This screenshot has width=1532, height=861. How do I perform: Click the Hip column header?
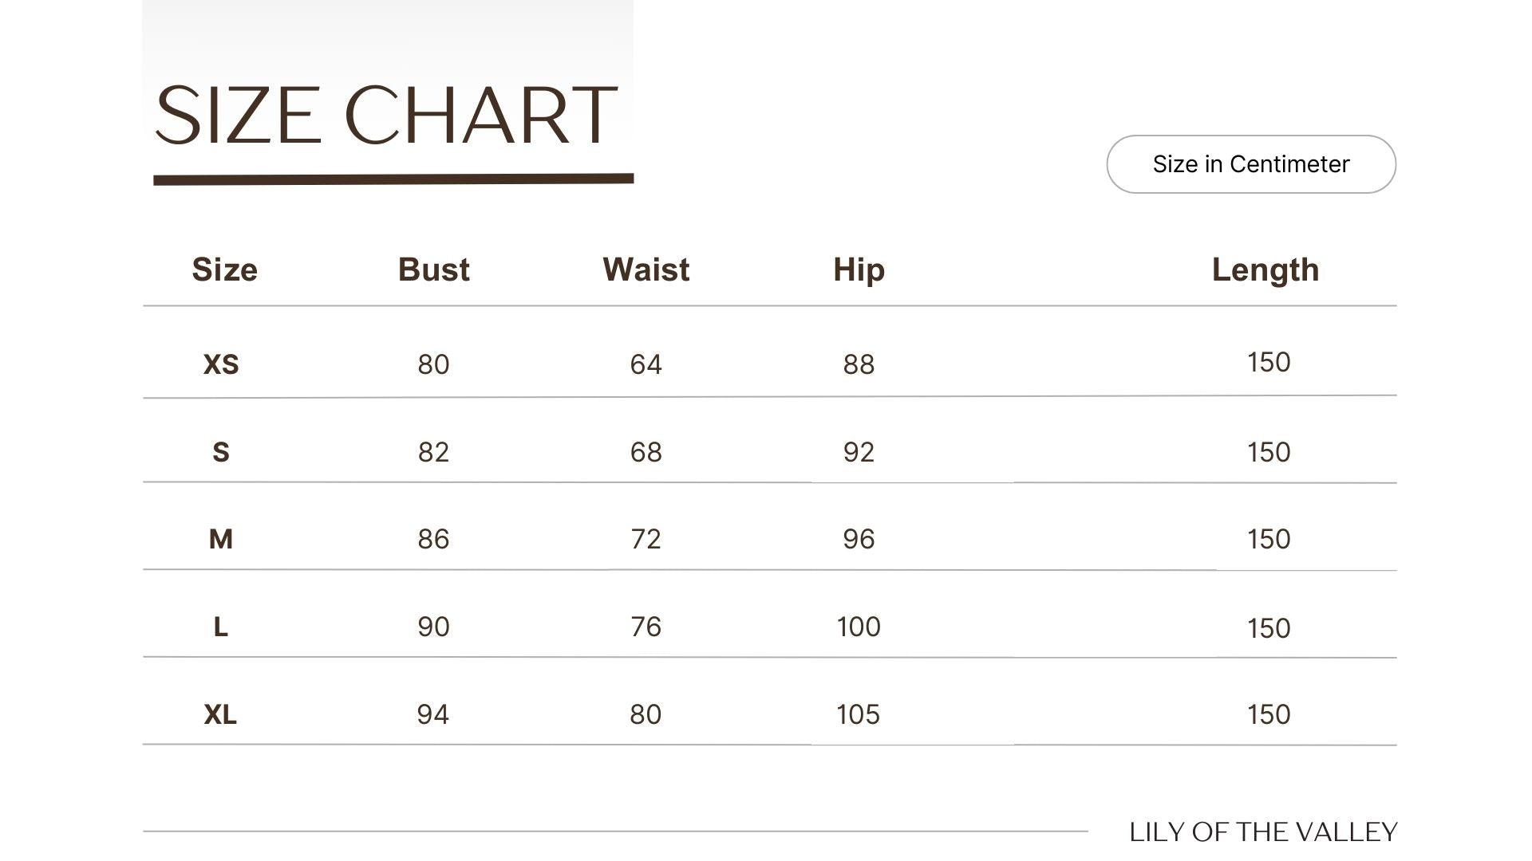[859, 270]
